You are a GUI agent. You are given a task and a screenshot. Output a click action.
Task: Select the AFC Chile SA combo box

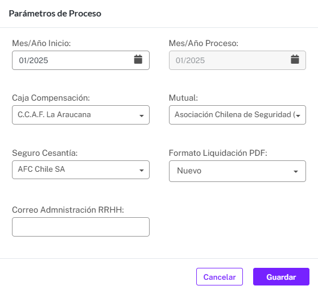click(81, 169)
